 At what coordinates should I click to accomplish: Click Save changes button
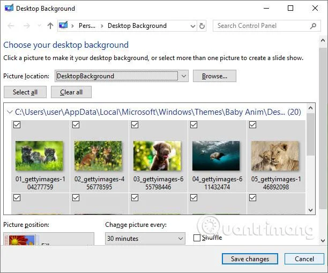250,259
